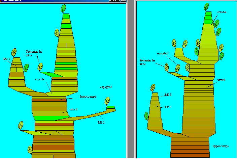Select leaf on left tree's long right branch

pyautogui.click(x=107, y=101)
